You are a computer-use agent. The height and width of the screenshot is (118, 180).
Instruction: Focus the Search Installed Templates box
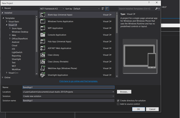137,9
